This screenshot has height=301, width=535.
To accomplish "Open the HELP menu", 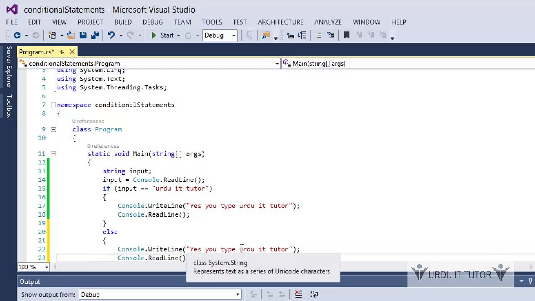I will coord(399,22).
